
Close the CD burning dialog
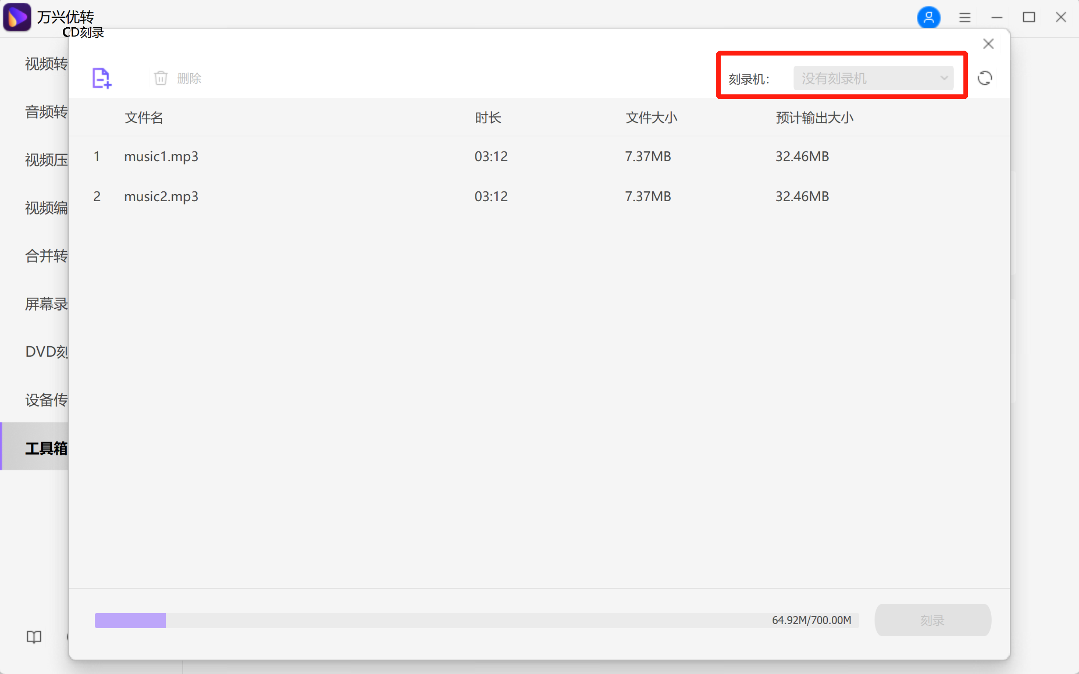point(988,44)
